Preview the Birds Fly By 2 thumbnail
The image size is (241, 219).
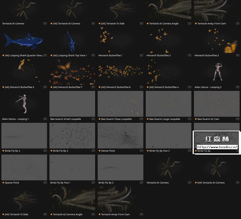coord(120,167)
